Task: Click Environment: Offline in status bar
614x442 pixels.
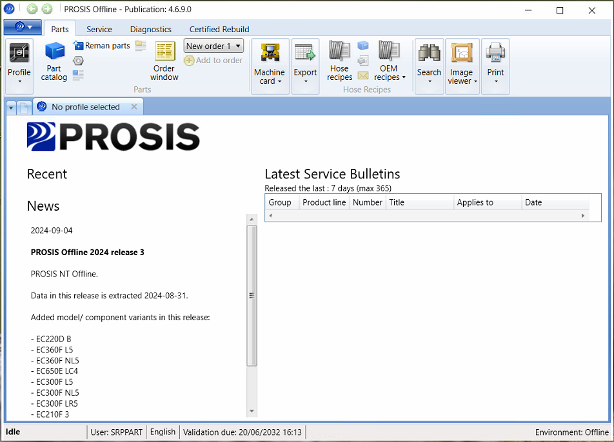Action: [572, 432]
